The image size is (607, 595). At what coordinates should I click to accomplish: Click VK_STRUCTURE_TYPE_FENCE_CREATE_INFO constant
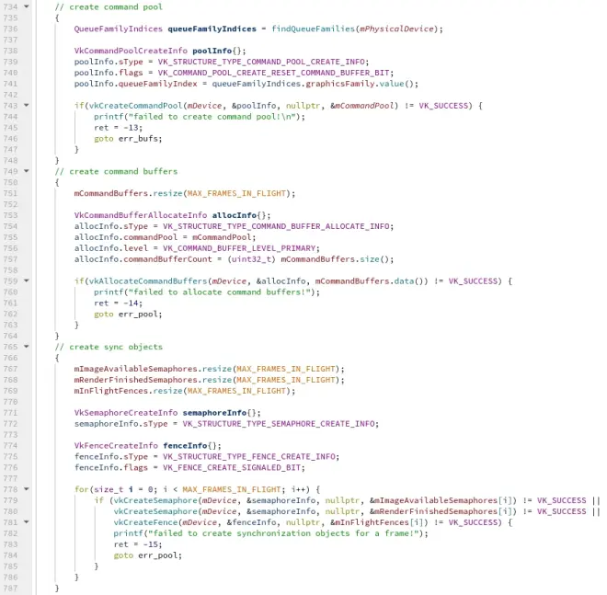pos(249,456)
